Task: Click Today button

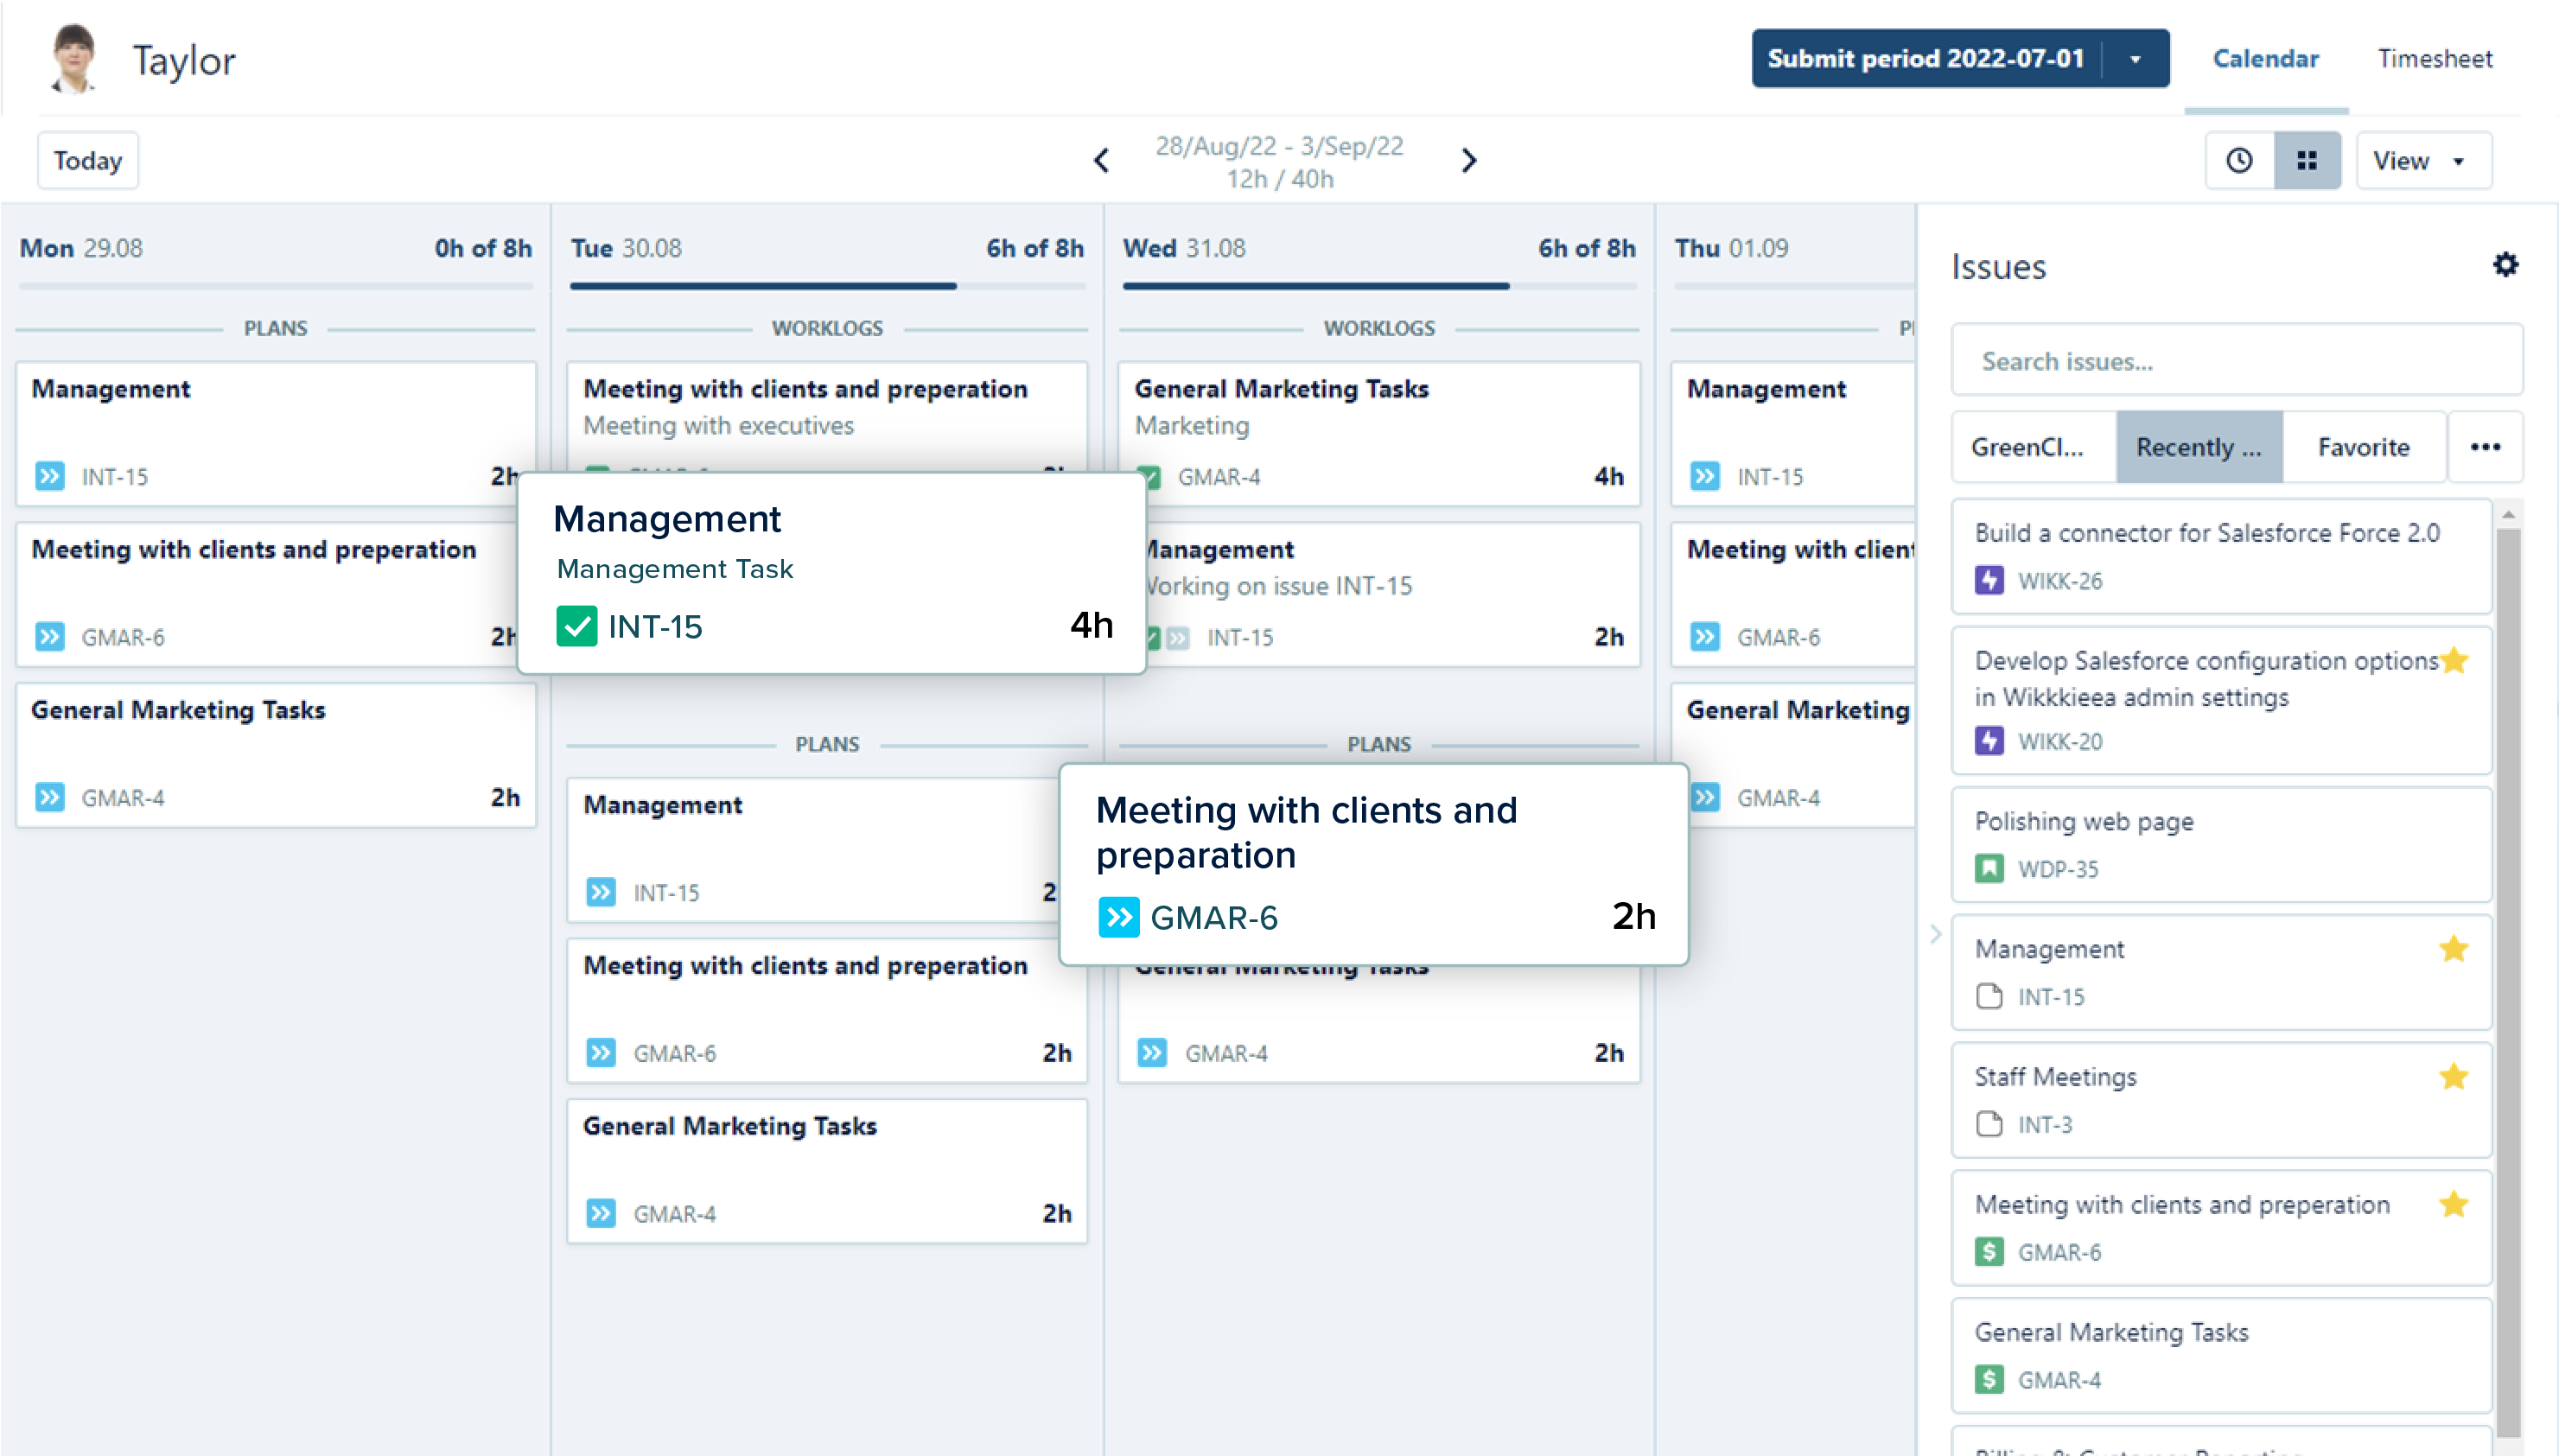Action: coord(88,160)
